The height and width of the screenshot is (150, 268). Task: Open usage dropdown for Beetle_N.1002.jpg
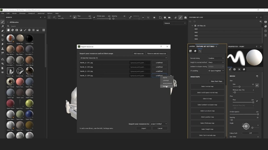[x=159, y=67]
